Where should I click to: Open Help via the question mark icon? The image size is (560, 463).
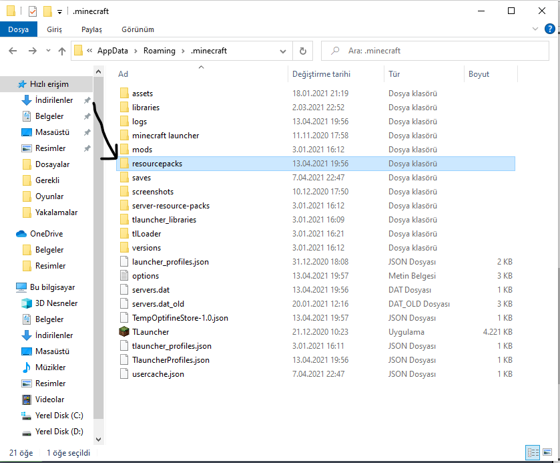[549, 29]
